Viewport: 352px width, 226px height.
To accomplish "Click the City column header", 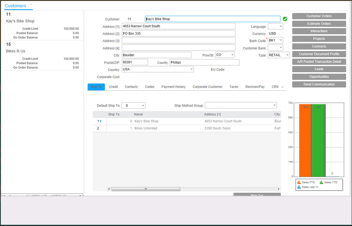I will tap(277, 115).
